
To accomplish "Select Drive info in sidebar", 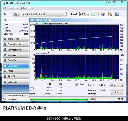I will [x=16, y=55].
